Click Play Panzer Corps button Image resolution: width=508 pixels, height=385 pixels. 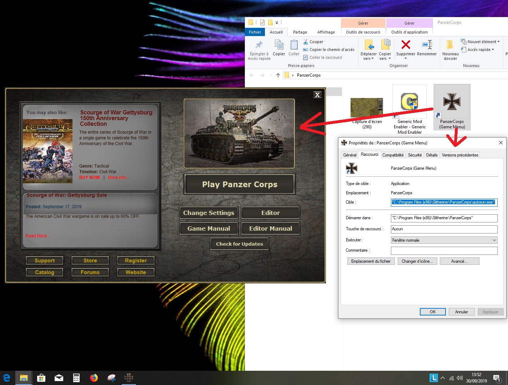click(x=240, y=184)
